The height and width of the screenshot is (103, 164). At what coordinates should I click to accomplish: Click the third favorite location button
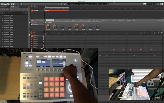(x=18, y=10)
